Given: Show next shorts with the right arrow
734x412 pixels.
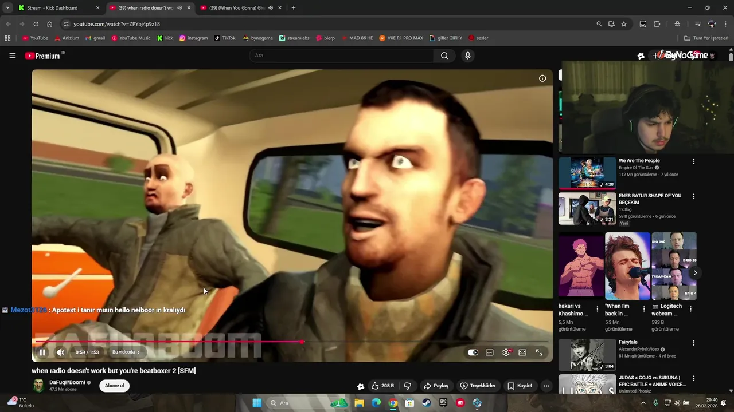Looking at the screenshot, I should [695, 272].
